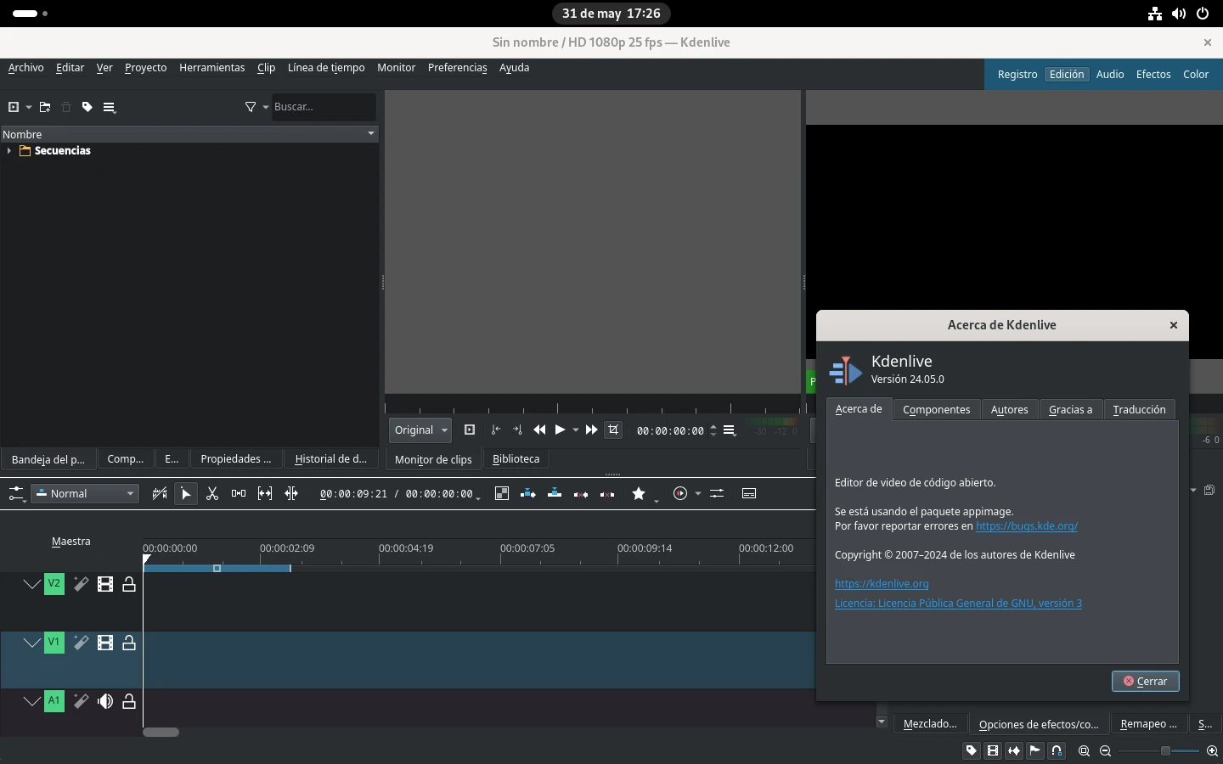Switch to Autores tab
This screenshot has width=1223, height=764.
(x=1010, y=409)
